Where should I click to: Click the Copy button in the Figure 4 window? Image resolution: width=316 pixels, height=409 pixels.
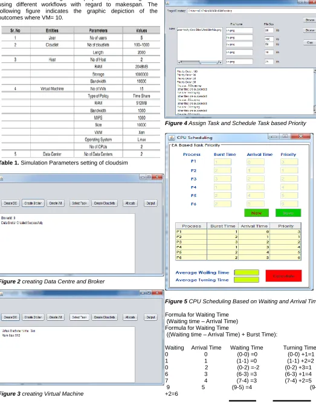[x=310, y=42]
